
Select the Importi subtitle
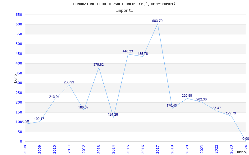click(x=125, y=11)
